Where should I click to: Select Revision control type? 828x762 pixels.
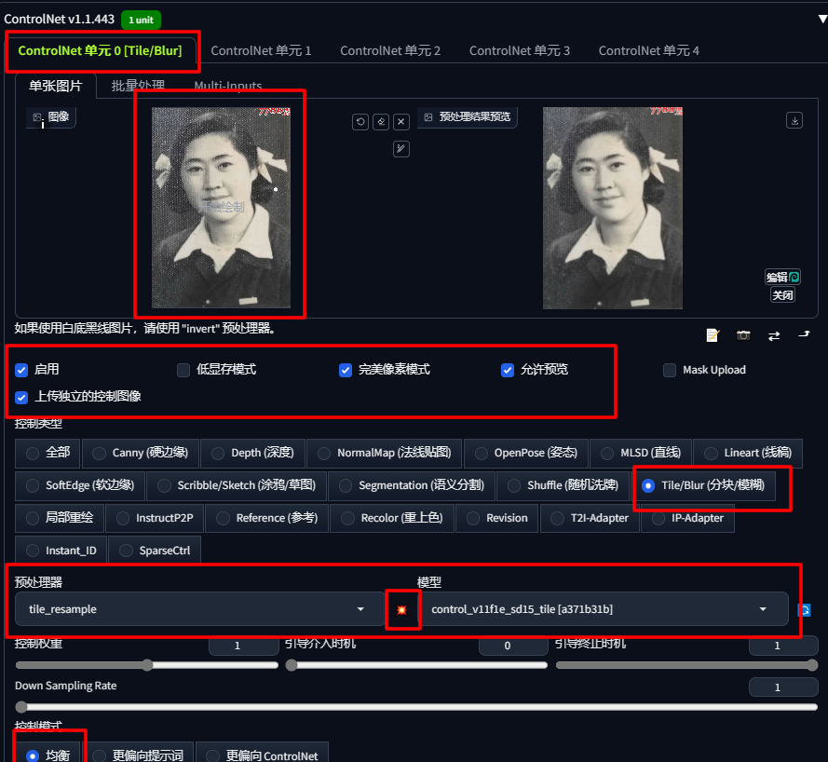point(497,518)
